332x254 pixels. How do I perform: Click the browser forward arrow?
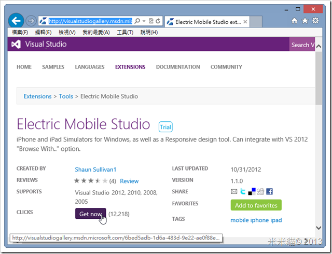pos(31,21)
